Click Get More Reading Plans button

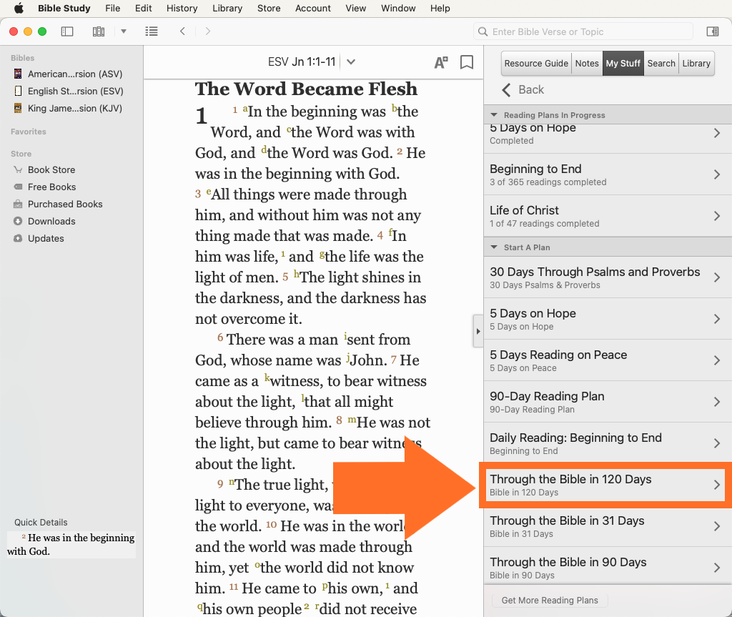pyautogui.click(x=549, y=600)
